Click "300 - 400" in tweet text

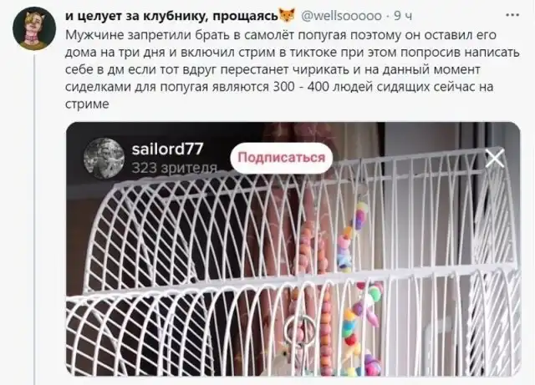(301, 87)
